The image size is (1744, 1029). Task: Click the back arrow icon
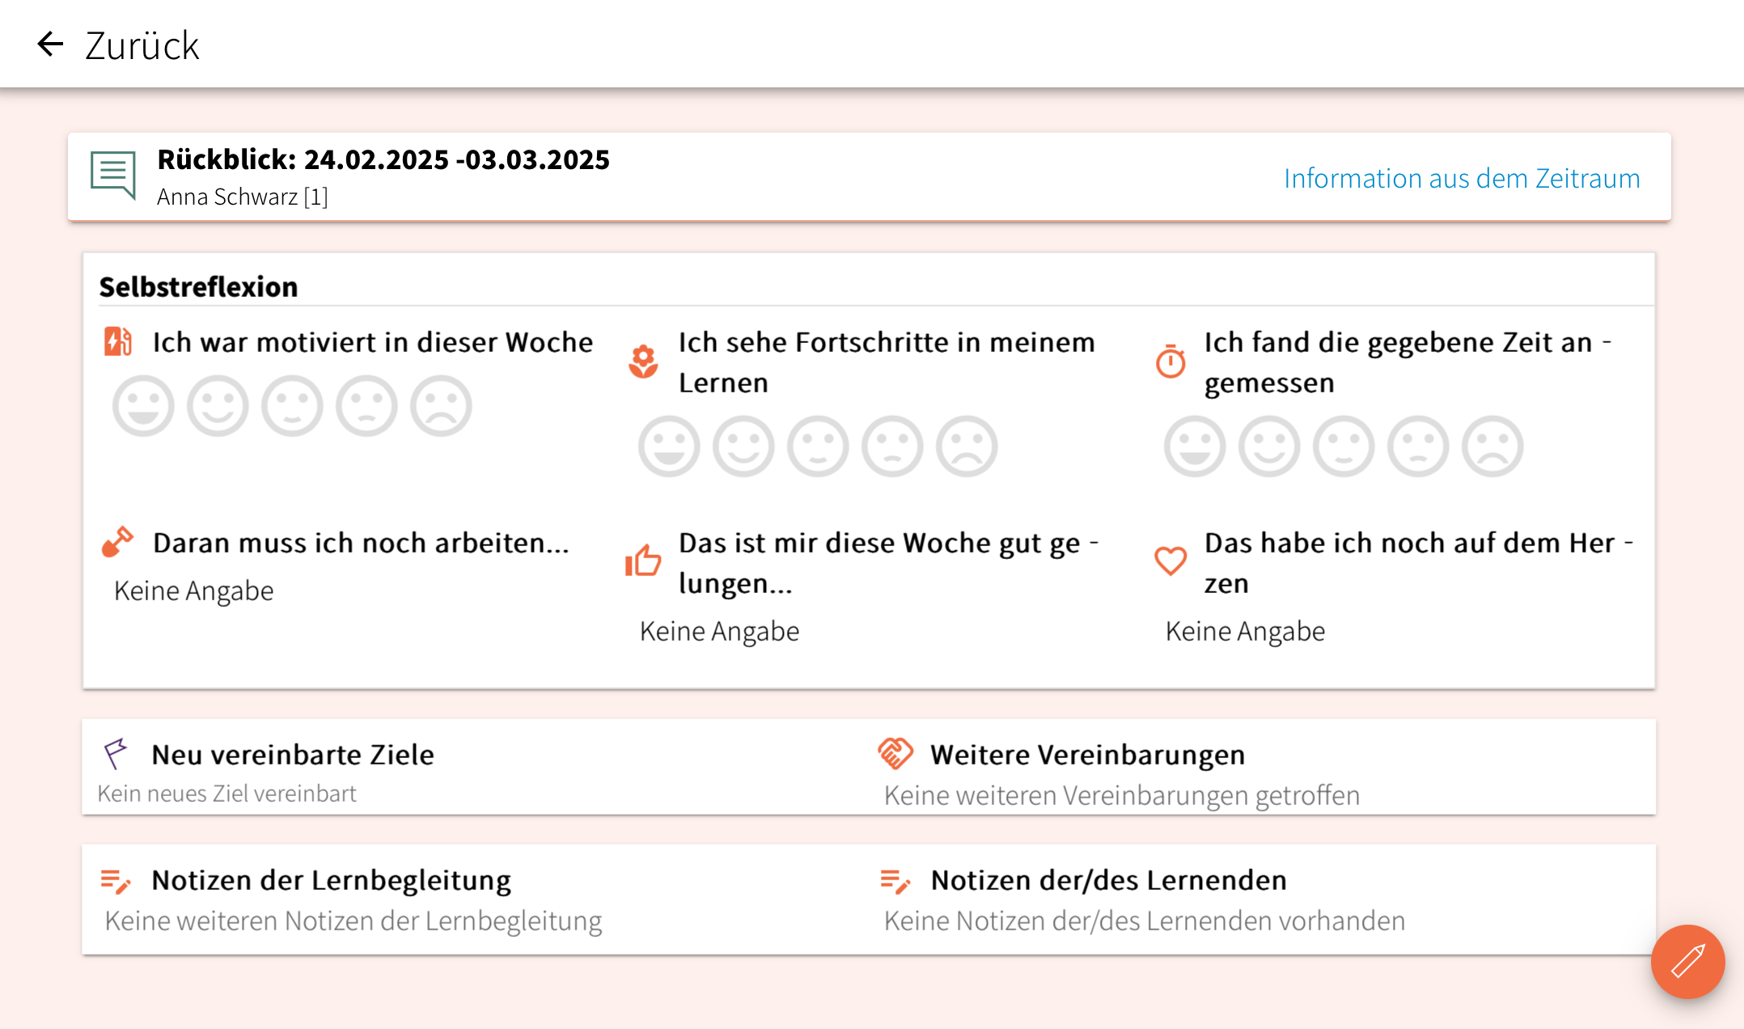(x=50, y=44)
